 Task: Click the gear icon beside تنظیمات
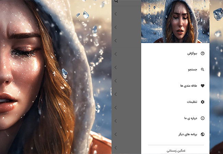[x=202, y=102]
